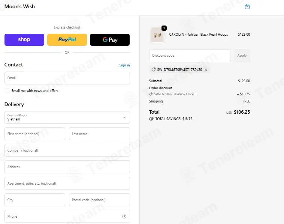
Task: Select the Last name field
Action: pyautogui.click(x=99, y=134)
